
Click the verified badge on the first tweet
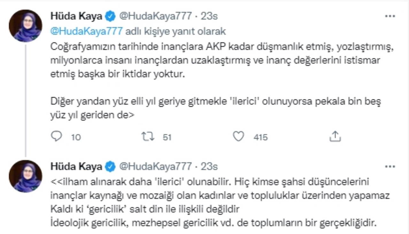tap(111, 16)
